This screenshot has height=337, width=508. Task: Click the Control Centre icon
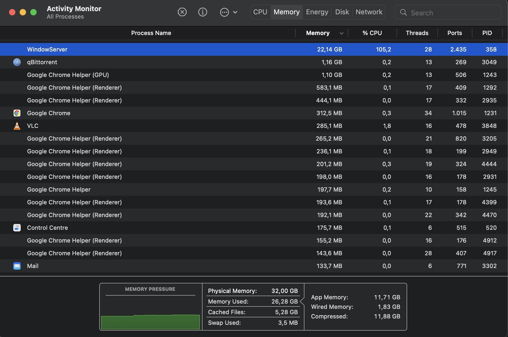point(17,228)
